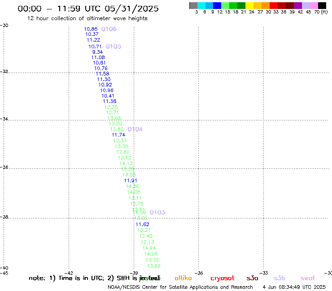Click the 11.62 wave height value
This screenshot has width=332, height=291.
(143, 224)
